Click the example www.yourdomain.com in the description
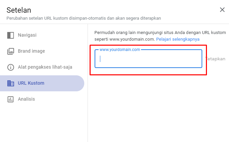 coord(132,39)
